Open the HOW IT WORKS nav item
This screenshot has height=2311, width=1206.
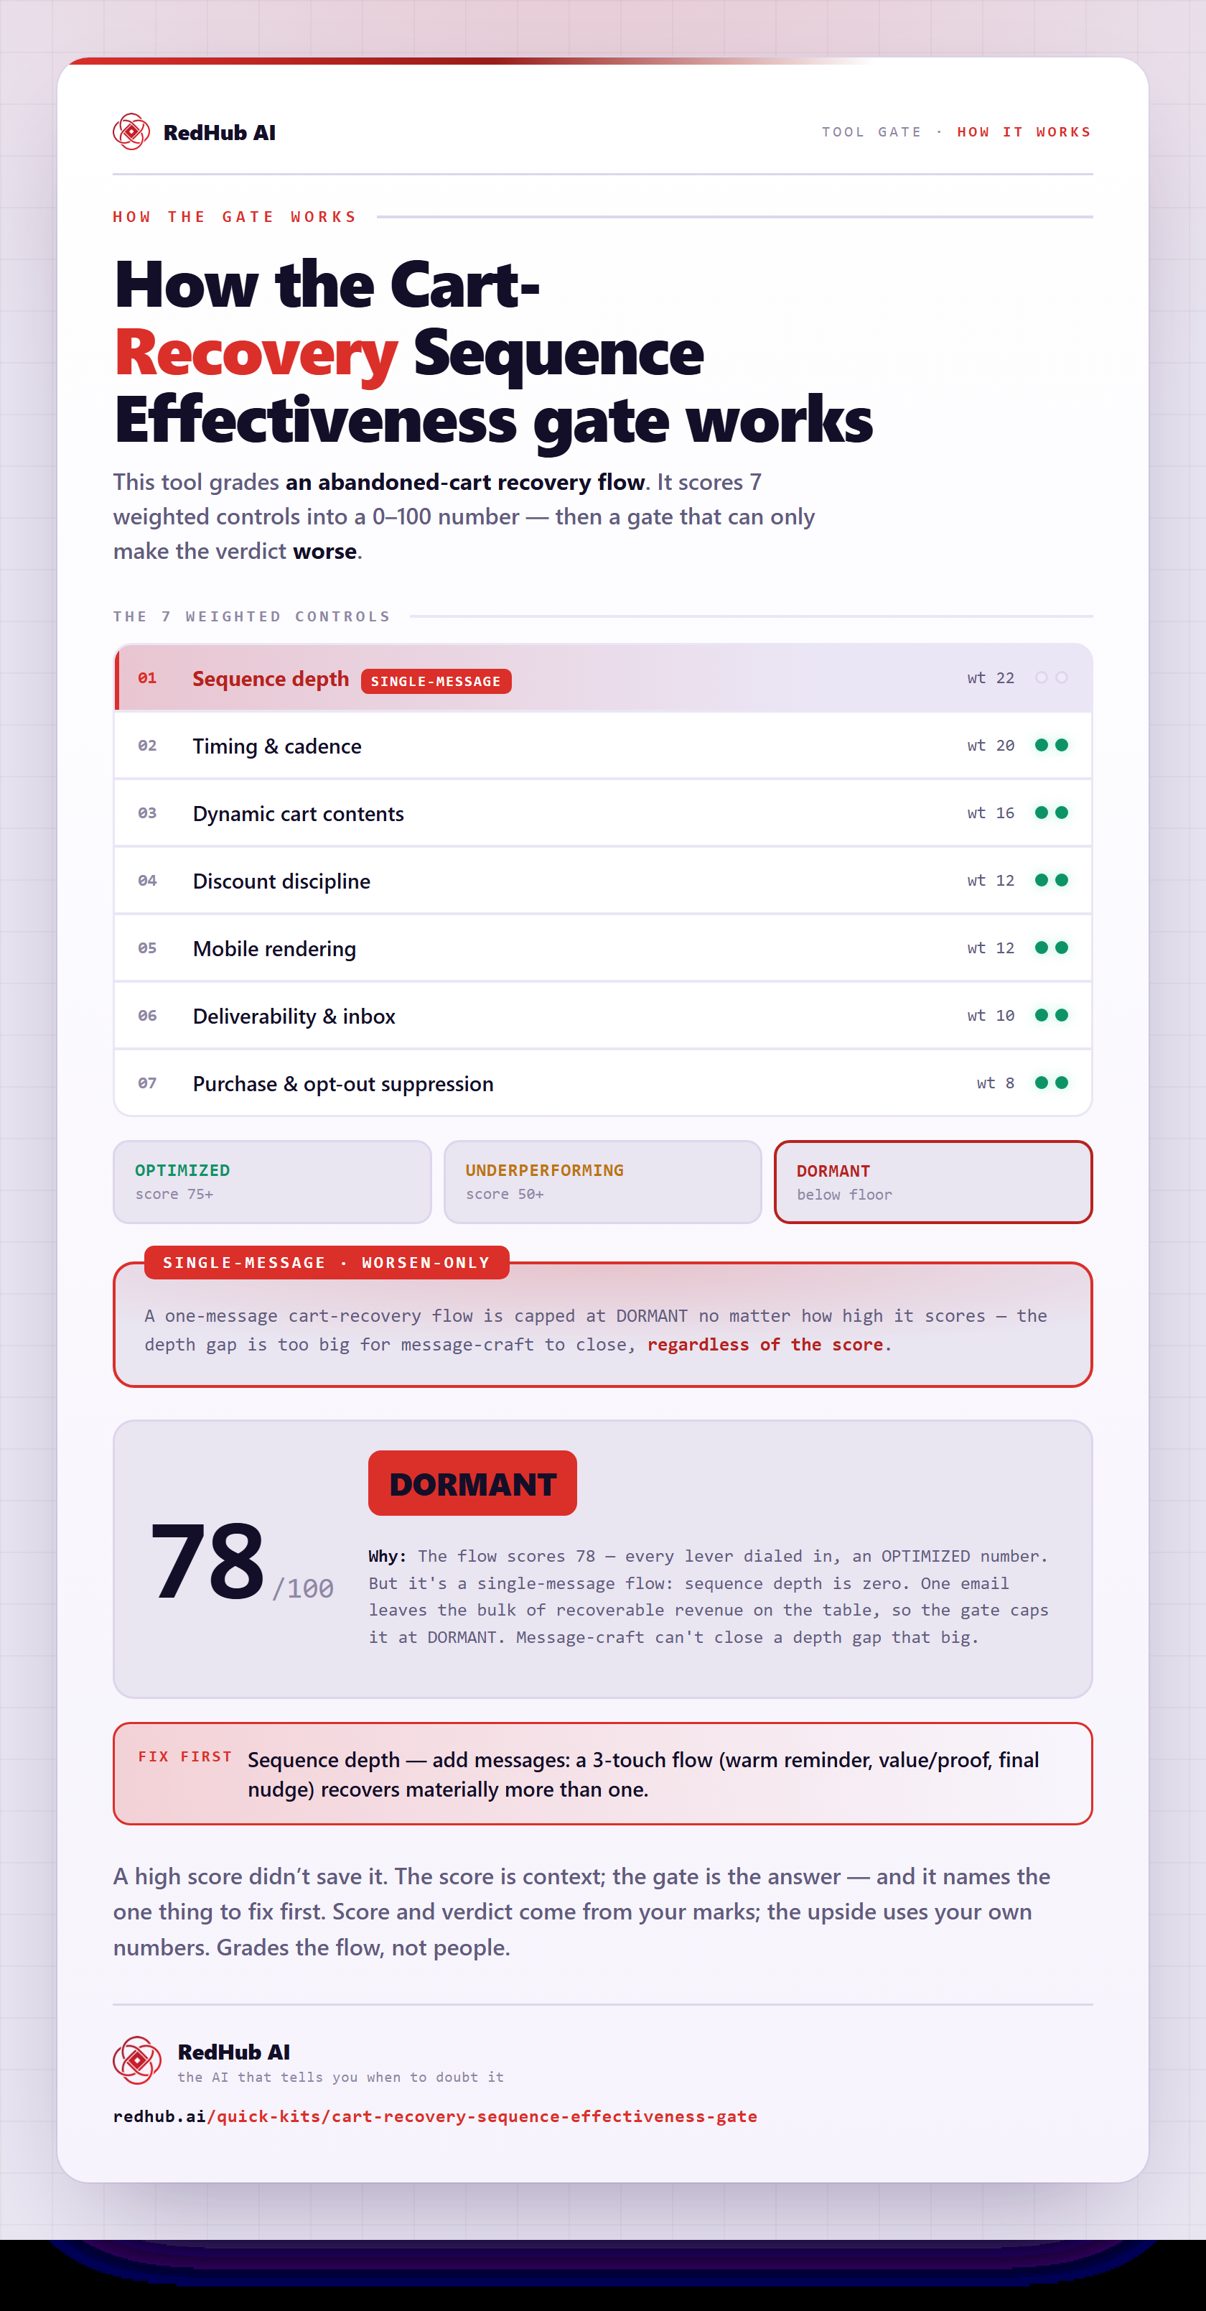[x=1024, y=132]
